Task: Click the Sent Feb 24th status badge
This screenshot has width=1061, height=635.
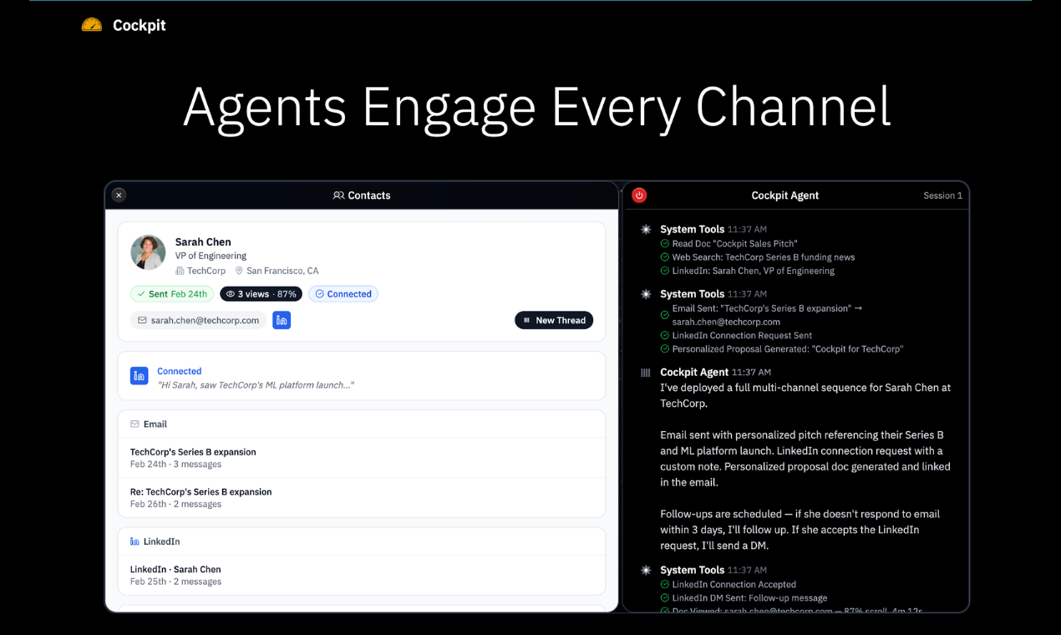Action: (171, 294)
